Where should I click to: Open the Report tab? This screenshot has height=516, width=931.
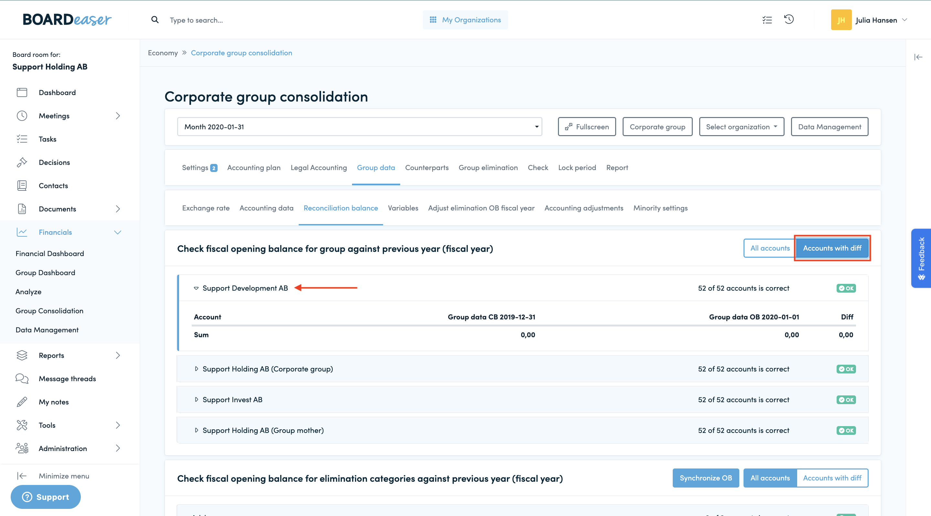coord(617,168)
